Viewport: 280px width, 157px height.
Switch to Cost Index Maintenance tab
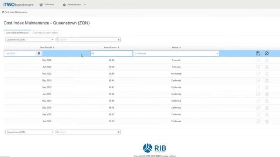(17, 33)
